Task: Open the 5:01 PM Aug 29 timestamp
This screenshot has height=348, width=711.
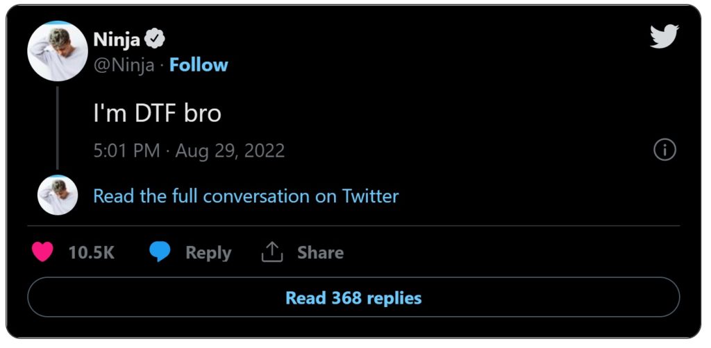Action: tap(189, 150)
